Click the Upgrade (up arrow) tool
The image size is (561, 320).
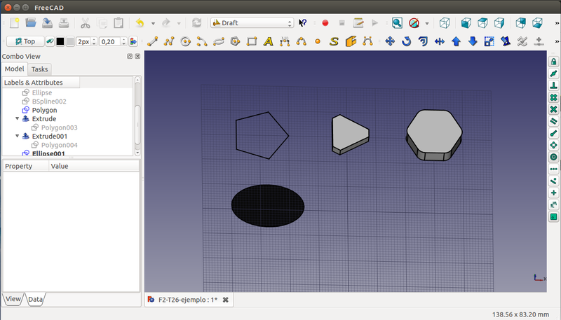point(457,41)
